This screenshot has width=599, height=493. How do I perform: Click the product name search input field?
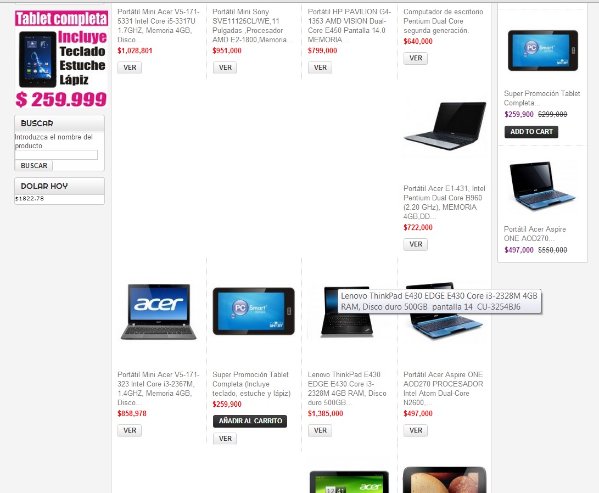(x=56, y=155)
